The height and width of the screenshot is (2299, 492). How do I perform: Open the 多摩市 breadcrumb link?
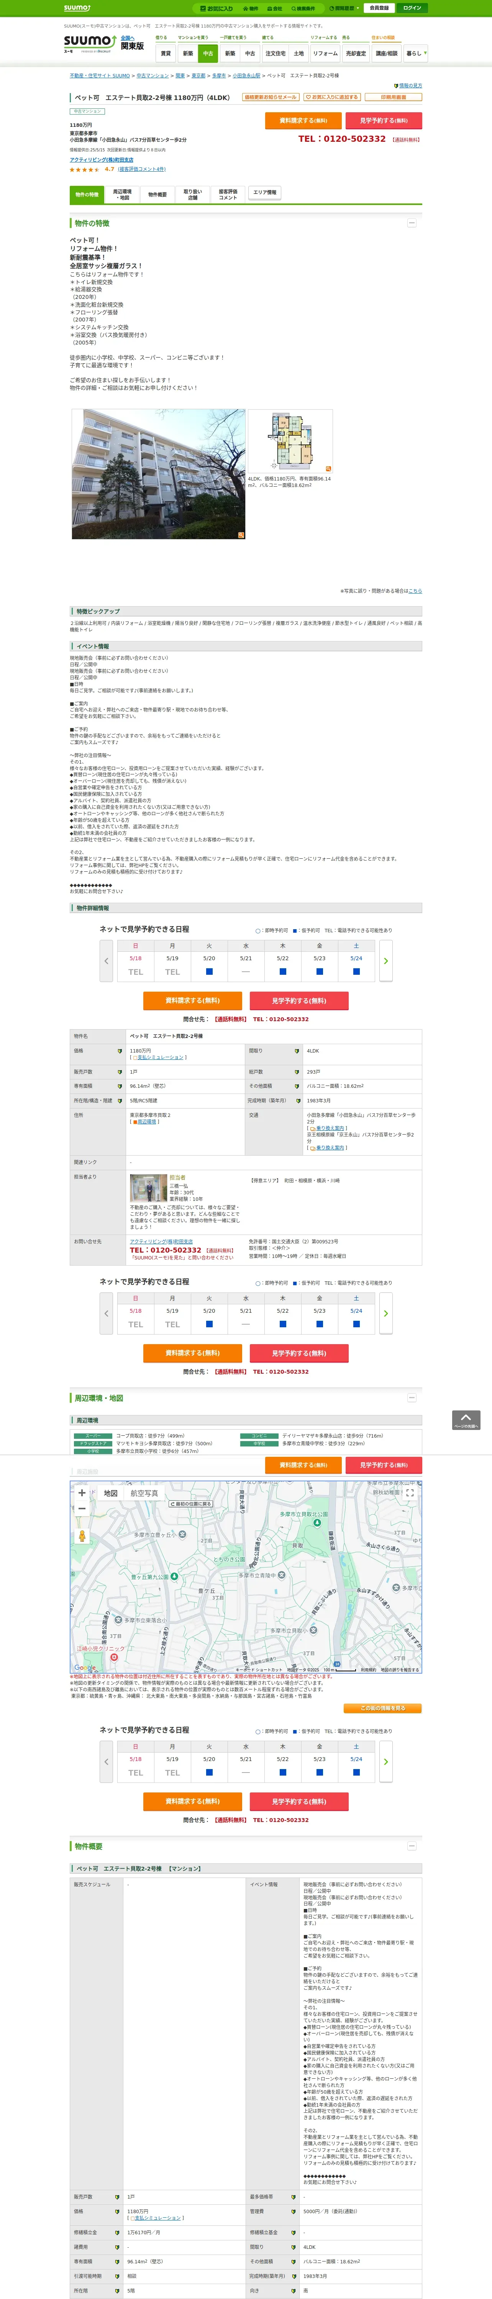pyautogui.click(x=219, y=76)
